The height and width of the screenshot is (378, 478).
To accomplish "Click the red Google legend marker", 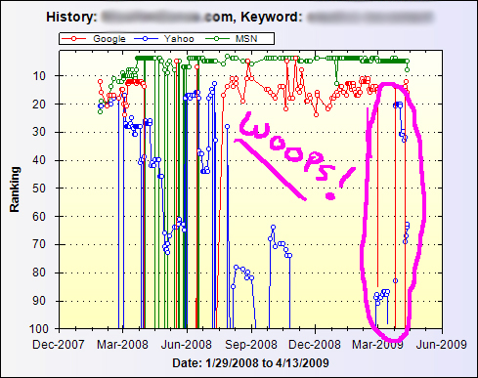I will click(x=73, y=39).
